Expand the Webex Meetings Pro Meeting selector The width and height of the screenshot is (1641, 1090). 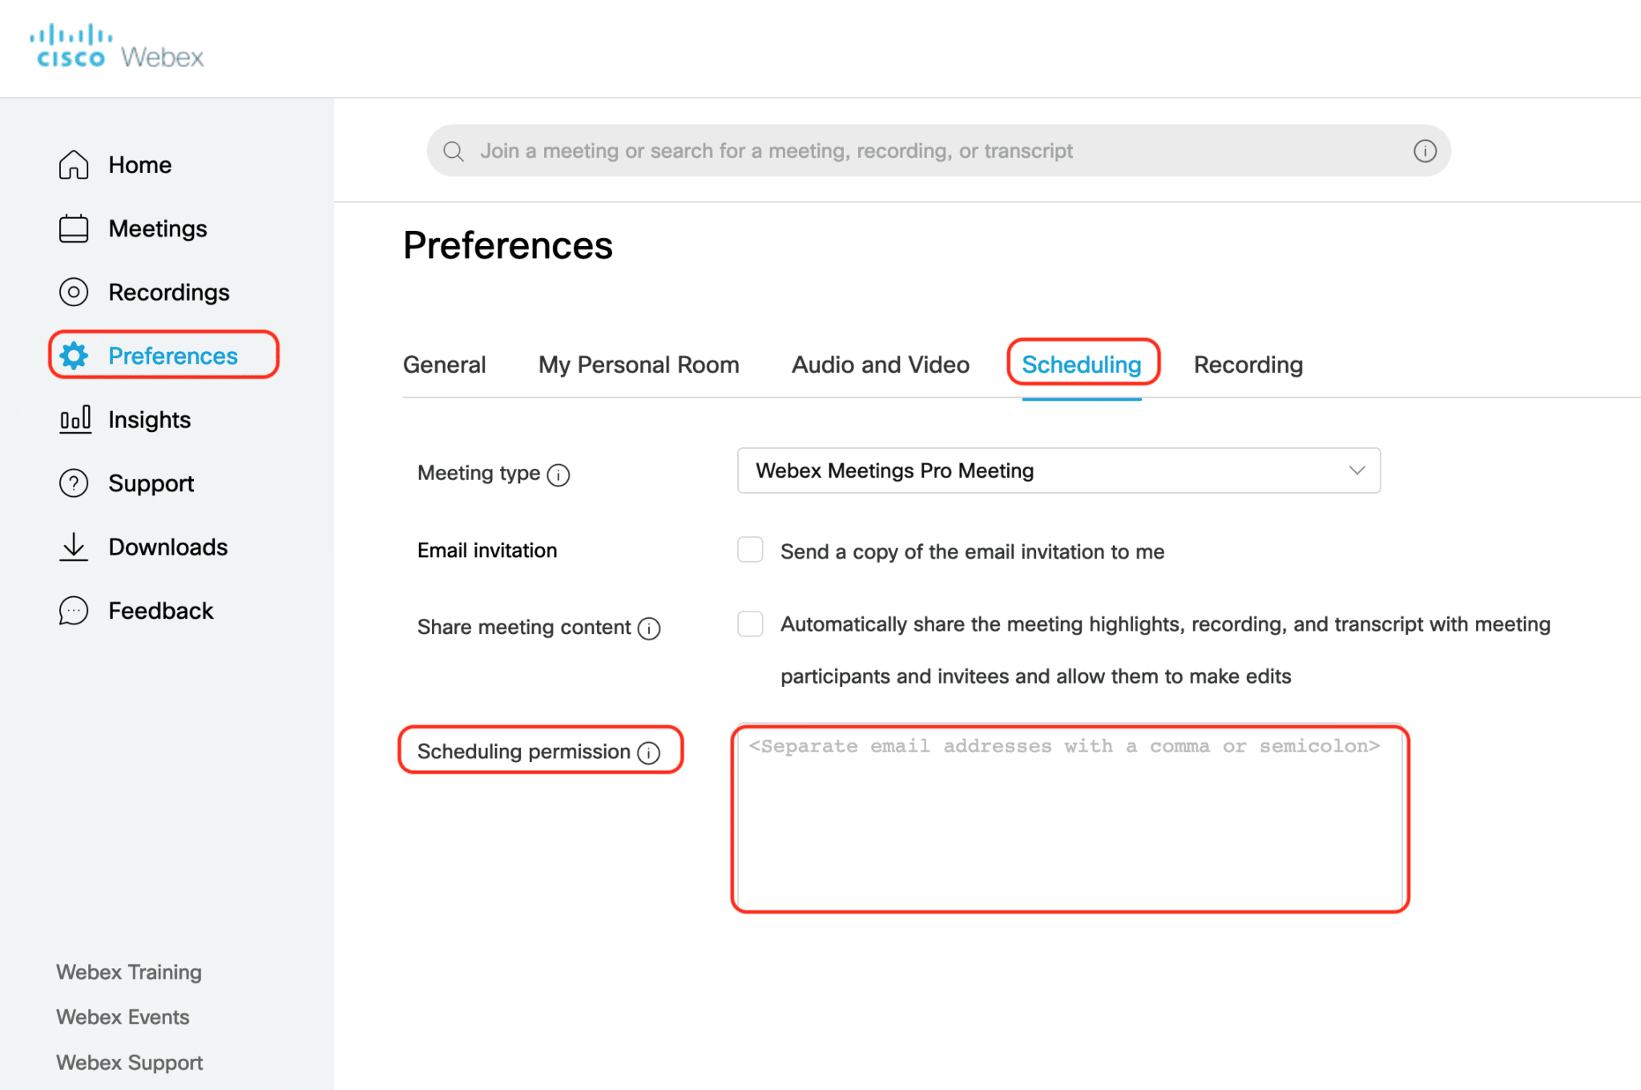pos(1356,470)
